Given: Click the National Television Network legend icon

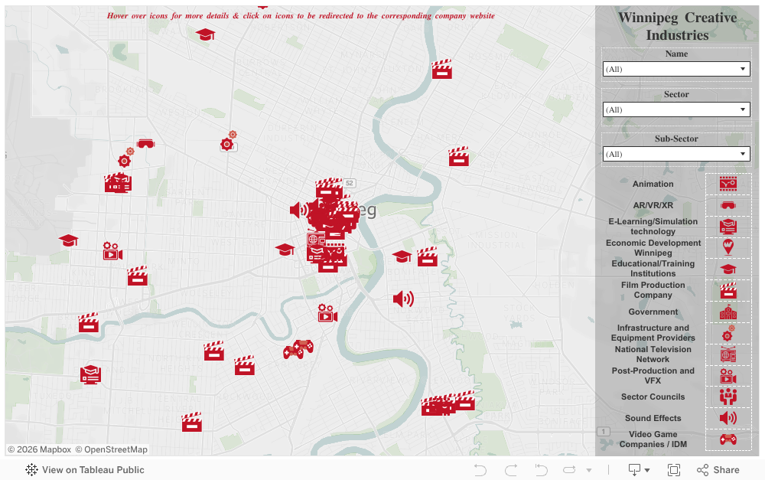Looking at the screenshot, I should click(728, 354).
